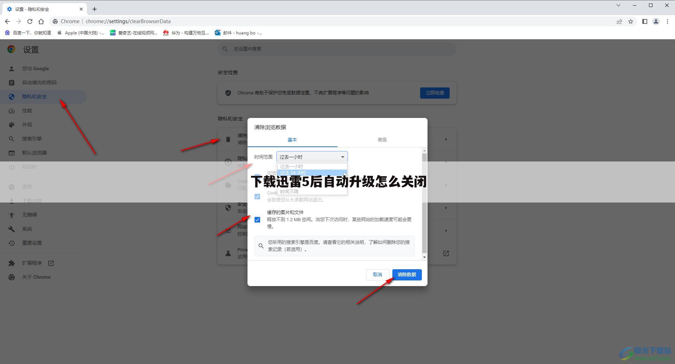Click the 扩展程序 puzzle icon

click(x=12, y=263)
